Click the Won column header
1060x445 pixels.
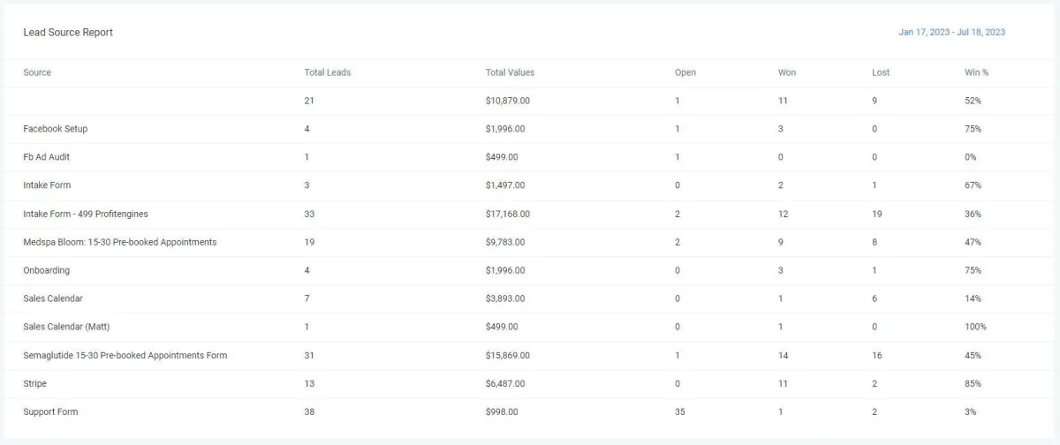pos(787,72)
